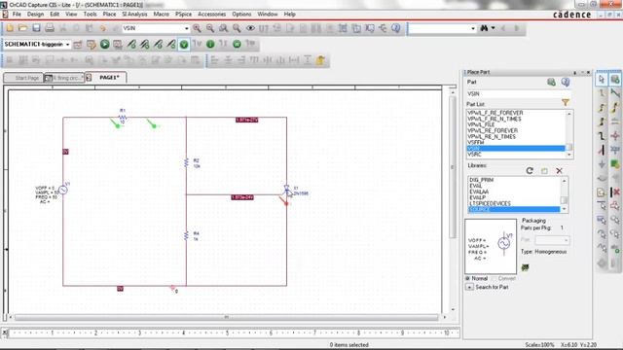Click the VSIN part preview thumbnail
The height and width of the screenshot is (350, 623).
tap(491, 246)
